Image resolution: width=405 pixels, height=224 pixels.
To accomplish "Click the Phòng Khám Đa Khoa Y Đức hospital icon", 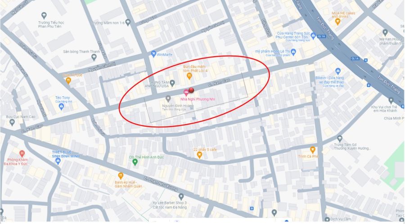I will [22, 154].
